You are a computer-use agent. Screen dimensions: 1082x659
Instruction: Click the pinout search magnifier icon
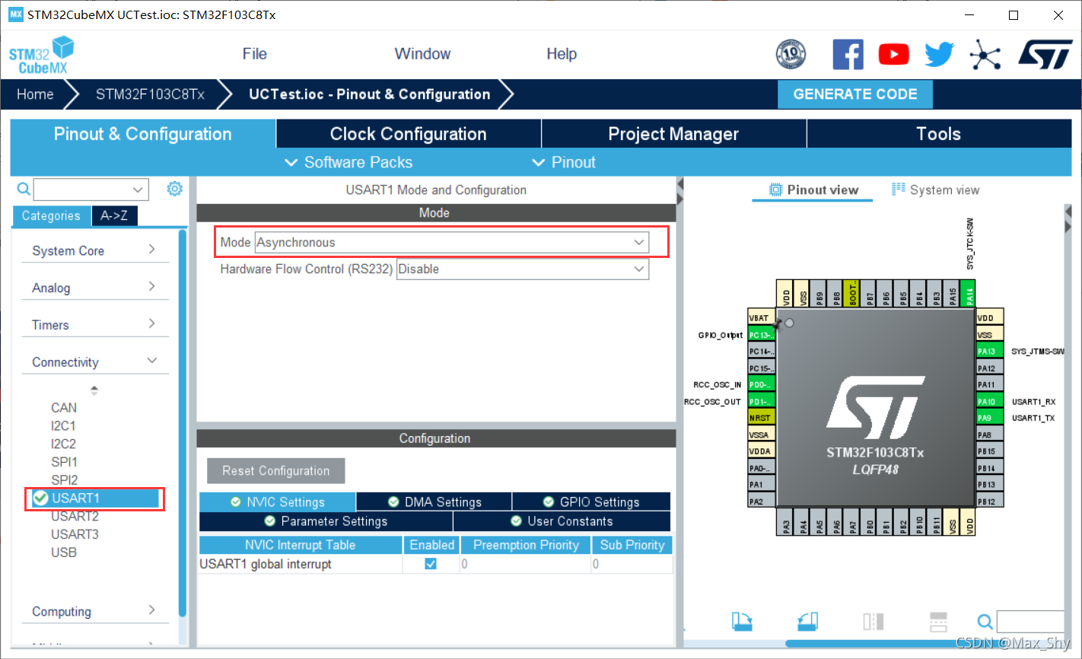point(985,621)
